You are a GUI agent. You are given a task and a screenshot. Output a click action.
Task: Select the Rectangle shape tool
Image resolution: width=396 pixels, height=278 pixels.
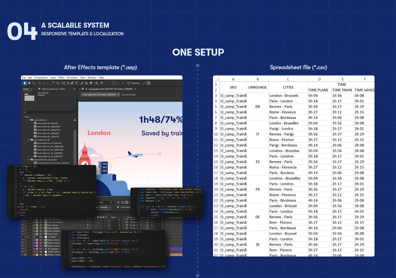tap(63, 83)
